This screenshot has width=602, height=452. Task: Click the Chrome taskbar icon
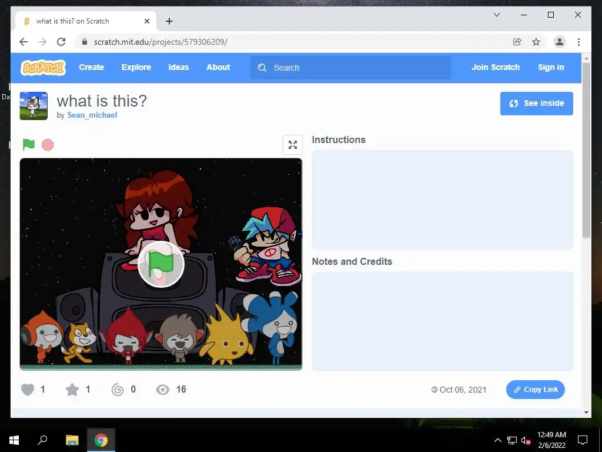click(101, 440)
